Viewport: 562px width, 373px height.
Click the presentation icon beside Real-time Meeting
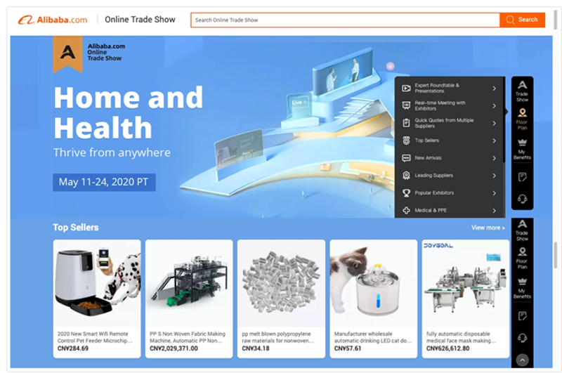[x=406, y=105]
